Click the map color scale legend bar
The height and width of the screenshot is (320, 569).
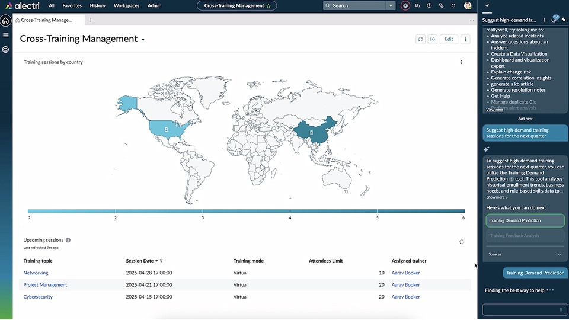pos(246,210)
